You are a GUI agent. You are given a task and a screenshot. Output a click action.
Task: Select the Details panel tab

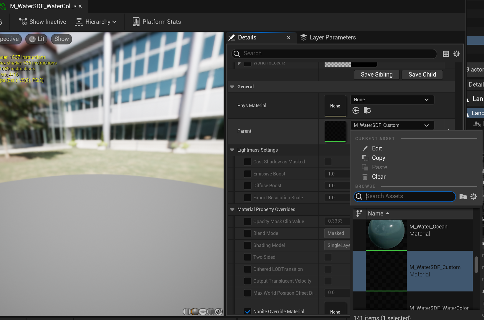coord(247,37)
